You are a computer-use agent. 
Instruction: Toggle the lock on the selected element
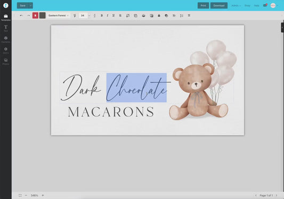click(x=159, y=15)
